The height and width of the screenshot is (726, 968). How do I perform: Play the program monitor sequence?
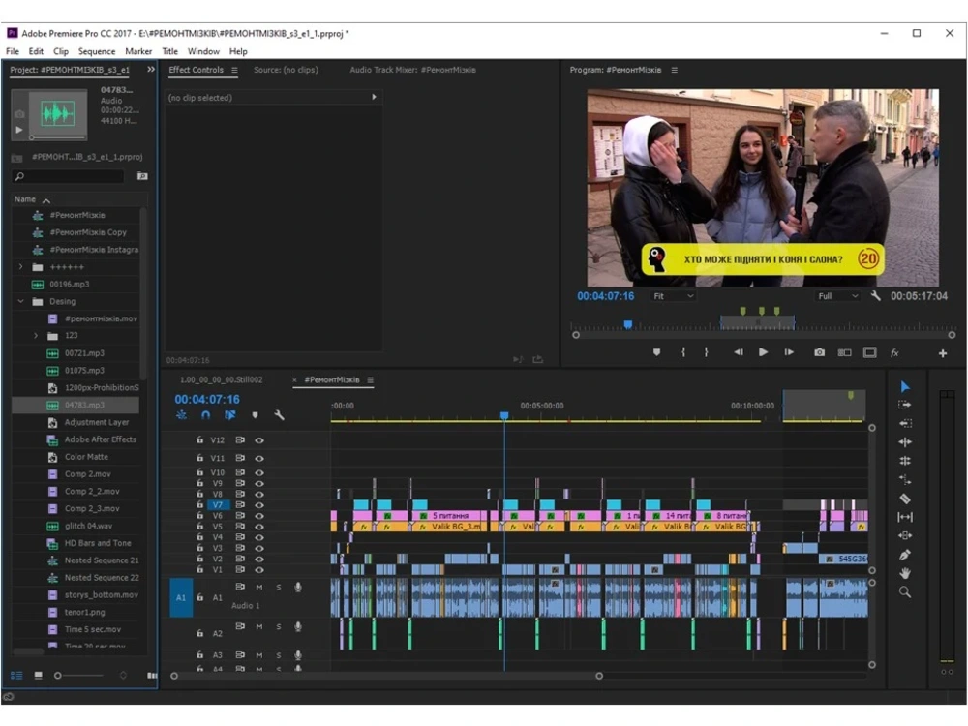coord(764,352)
